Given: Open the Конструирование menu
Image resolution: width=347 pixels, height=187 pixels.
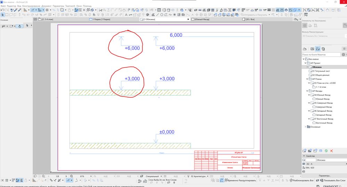Looking at the screenshot, I should pos(31,6).
